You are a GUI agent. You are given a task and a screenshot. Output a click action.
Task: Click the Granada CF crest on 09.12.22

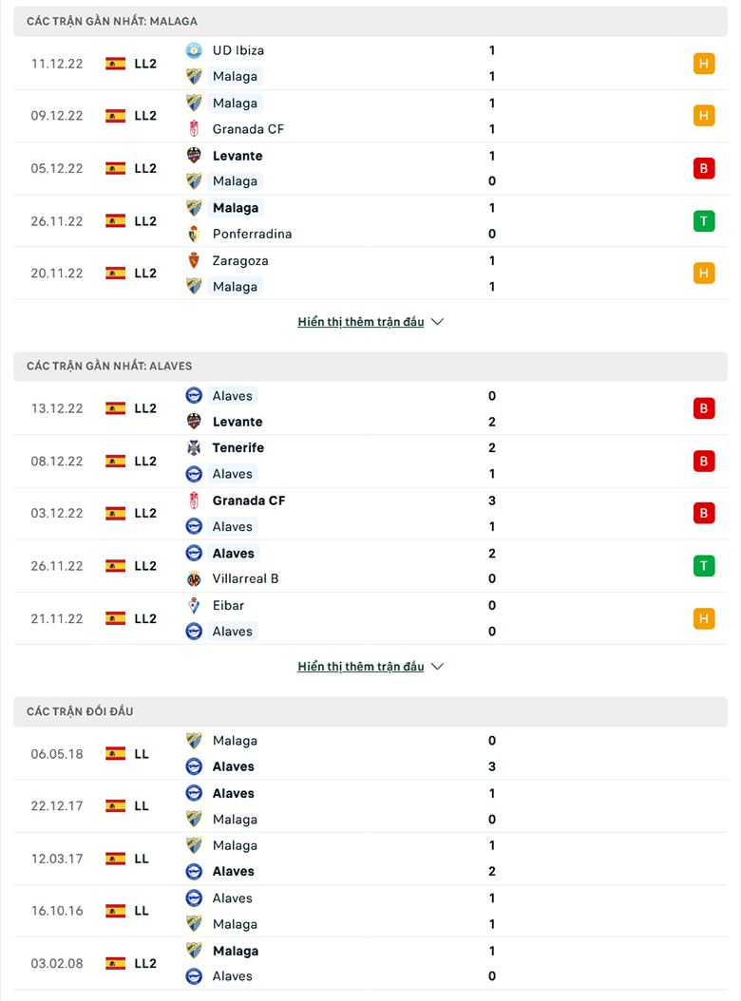click(x=194, y=129)
